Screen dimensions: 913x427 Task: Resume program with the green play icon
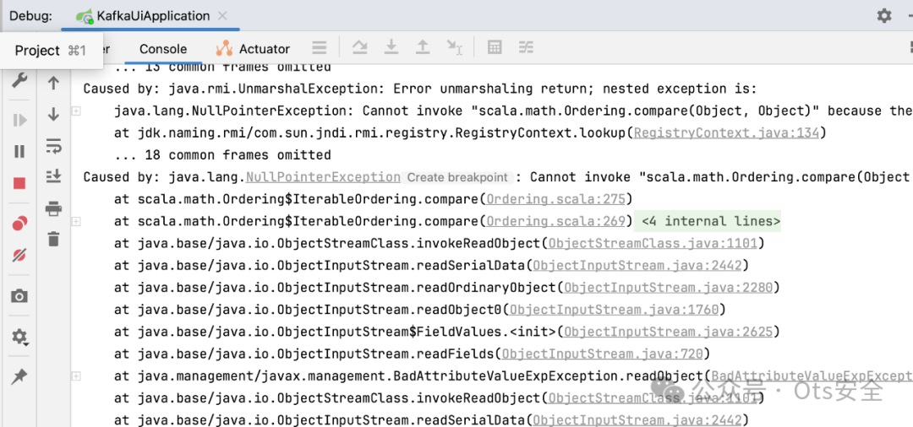[x=19, y=121]
